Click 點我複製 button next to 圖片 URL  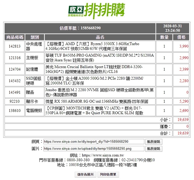click(x=154, y=149)
